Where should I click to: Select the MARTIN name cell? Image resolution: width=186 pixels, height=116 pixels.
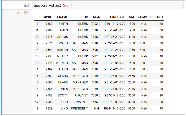coord(62,50)
